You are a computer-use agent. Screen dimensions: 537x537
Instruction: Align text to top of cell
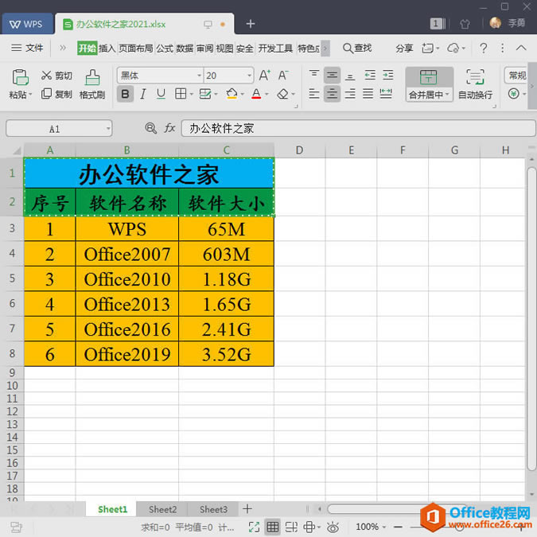click(314, 75)
